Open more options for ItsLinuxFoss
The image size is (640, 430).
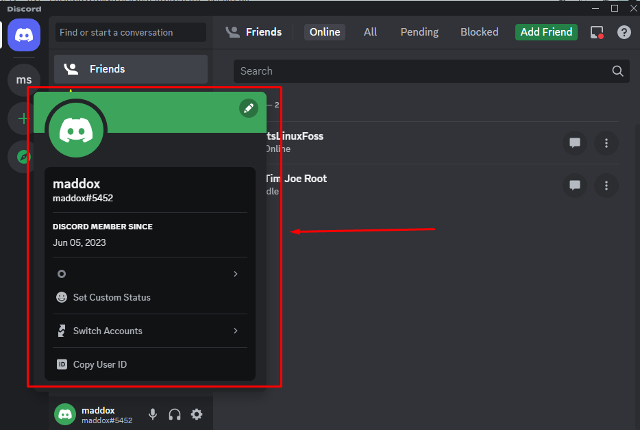pyautogui.click(x=606, y=143)
